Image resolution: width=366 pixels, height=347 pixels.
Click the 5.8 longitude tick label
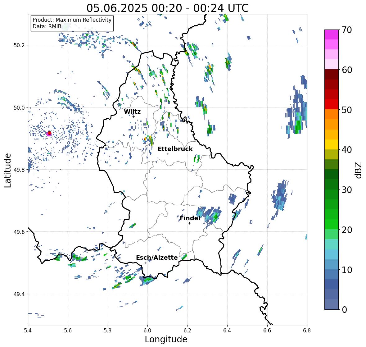pos(108,331)
